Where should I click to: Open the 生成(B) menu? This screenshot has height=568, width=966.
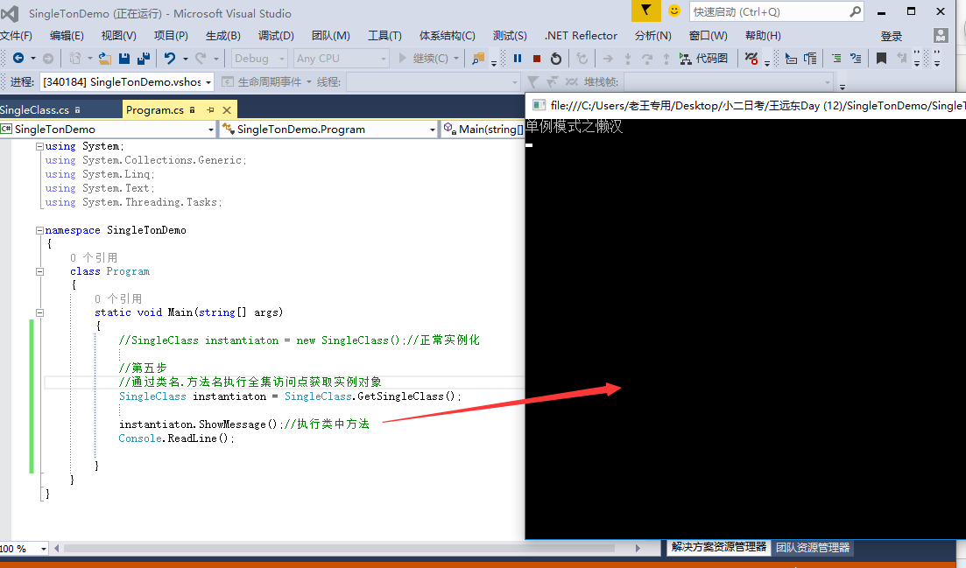click(223, 36)
